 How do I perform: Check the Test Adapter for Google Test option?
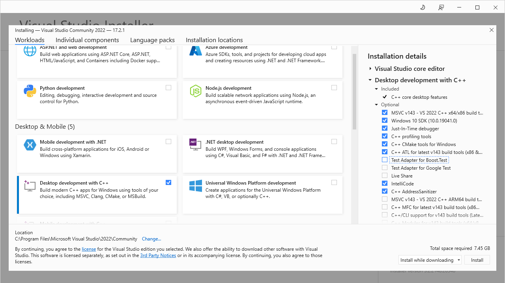coord(385,168)
